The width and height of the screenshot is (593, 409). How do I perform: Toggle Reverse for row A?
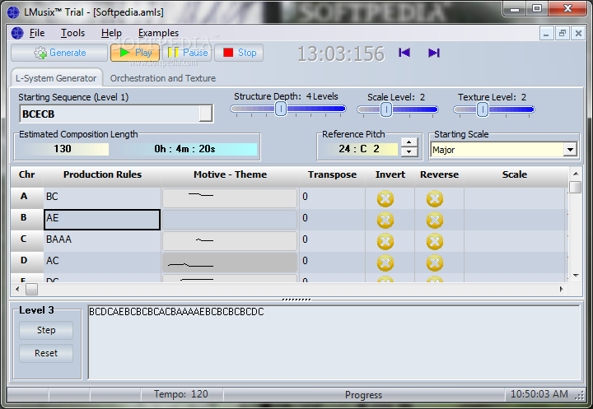pyautogui.click(x=435, y=198)
